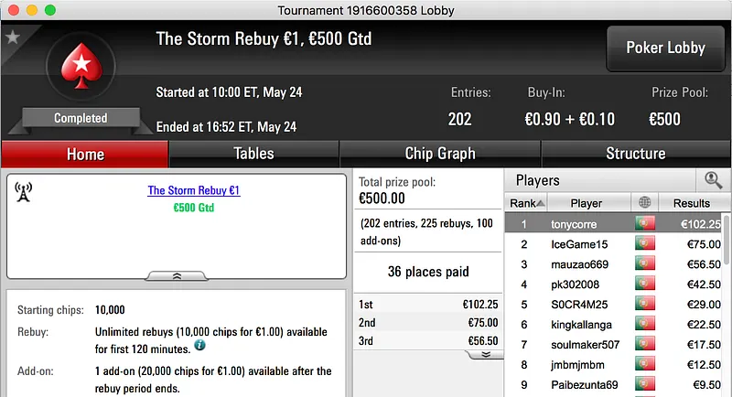Switch to the Tables tab
The height and width of the screenshot is (397, 732).
click(x=253, y=154)
